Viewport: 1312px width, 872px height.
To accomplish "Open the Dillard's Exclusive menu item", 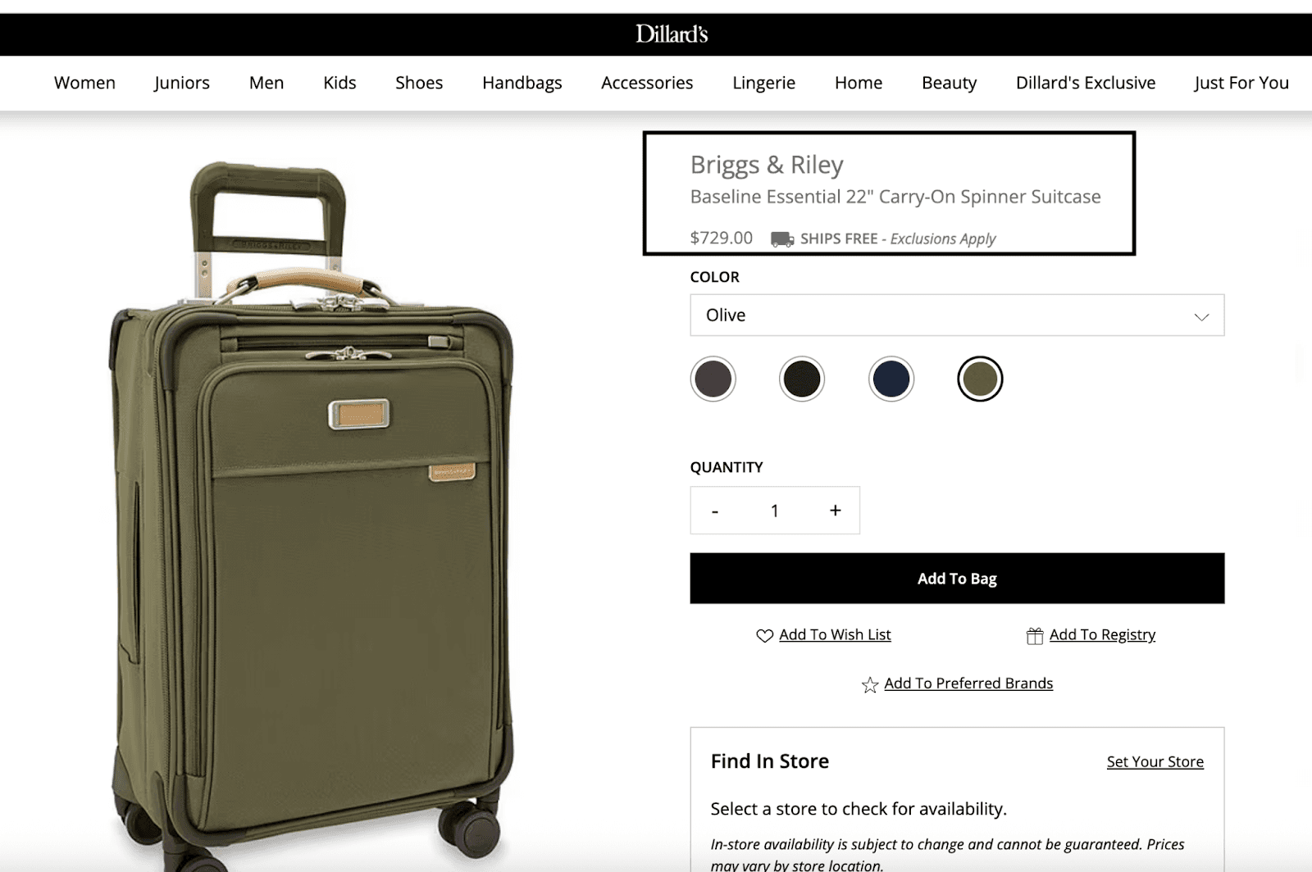I will 1086,83.
